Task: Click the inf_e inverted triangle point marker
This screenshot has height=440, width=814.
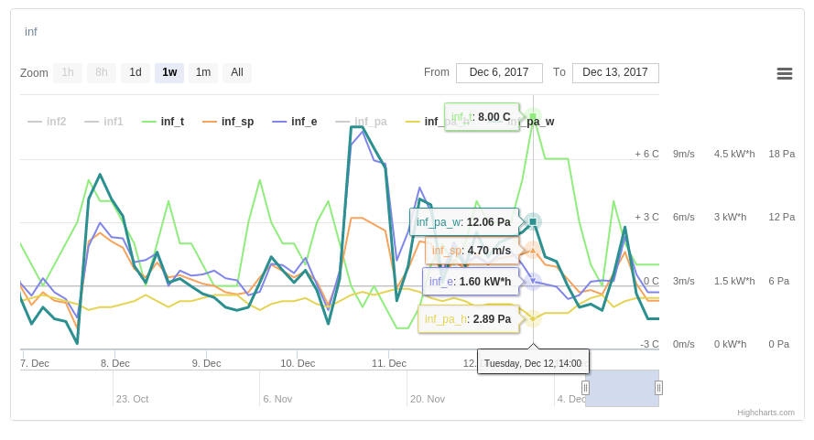Action: point(533,281)
